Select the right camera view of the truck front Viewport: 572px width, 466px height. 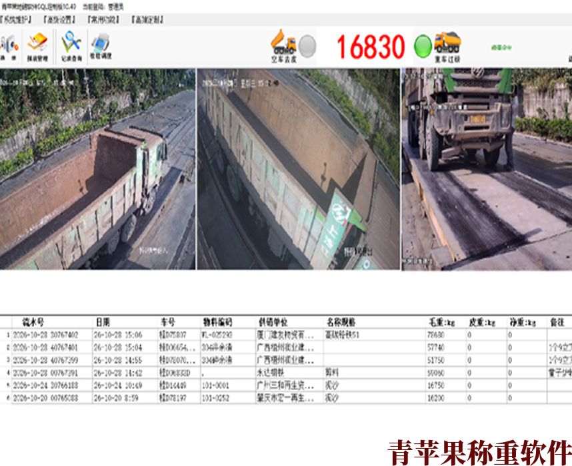[487, 169]
